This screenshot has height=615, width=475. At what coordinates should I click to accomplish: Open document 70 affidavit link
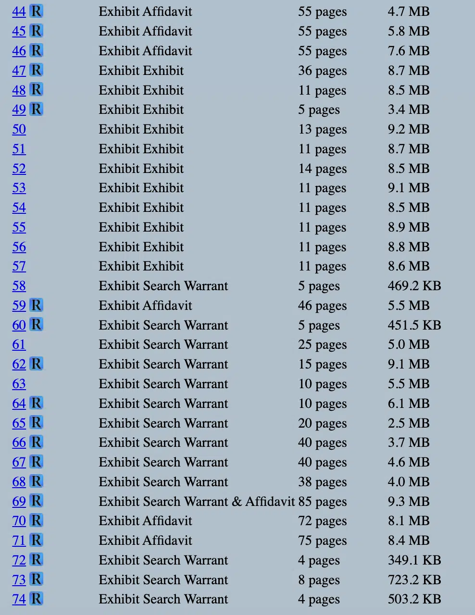tap(19, 521)
